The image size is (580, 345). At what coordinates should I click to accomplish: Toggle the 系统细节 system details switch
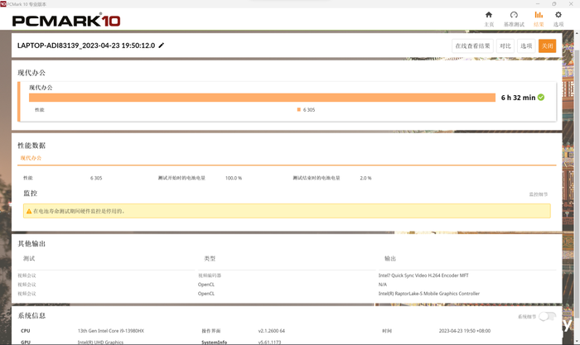coord(547,317)
